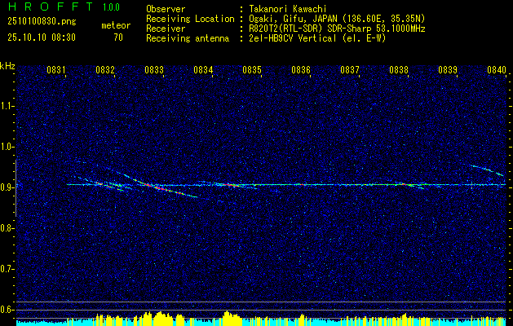Click the 1.1 kHz axis label
Viewport: 513px width, 326px height.
click(x=7, y=106)
